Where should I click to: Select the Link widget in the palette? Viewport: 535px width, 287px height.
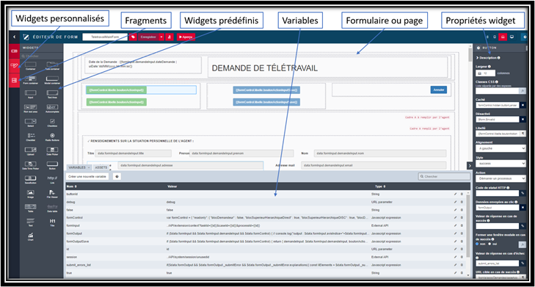pyautogui.click(x=52, y=180)
